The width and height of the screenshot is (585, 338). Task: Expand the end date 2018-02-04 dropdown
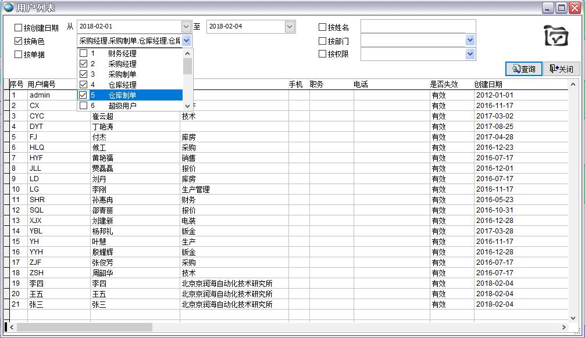(x=290, y=27)
